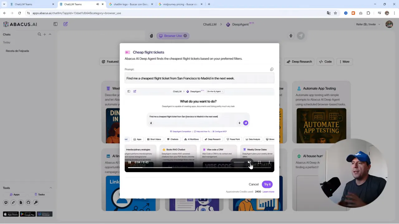The width and height of the screenshot is (399, 224).
Task: Copy the prompt using the copy icon
Action: coord(272,69)
